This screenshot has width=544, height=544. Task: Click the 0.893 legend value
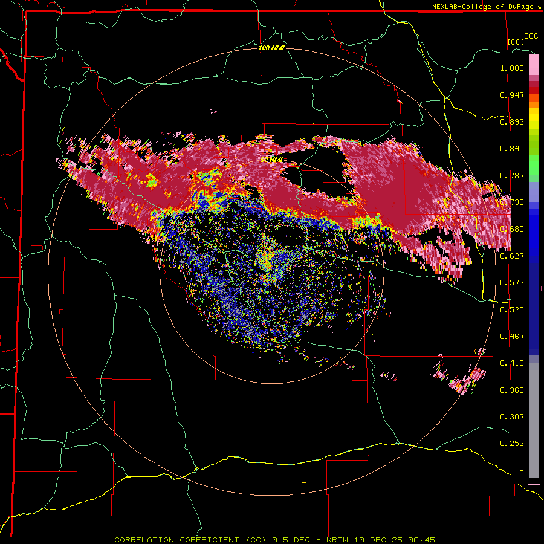[512, 121]
